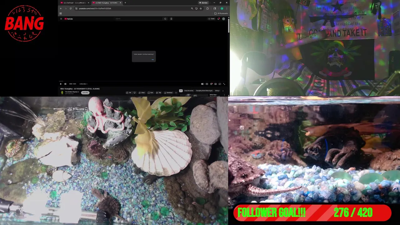Click the youtube.com address bar URL
The height and width of the screenshot is (225, 400).
click(95, 8)
